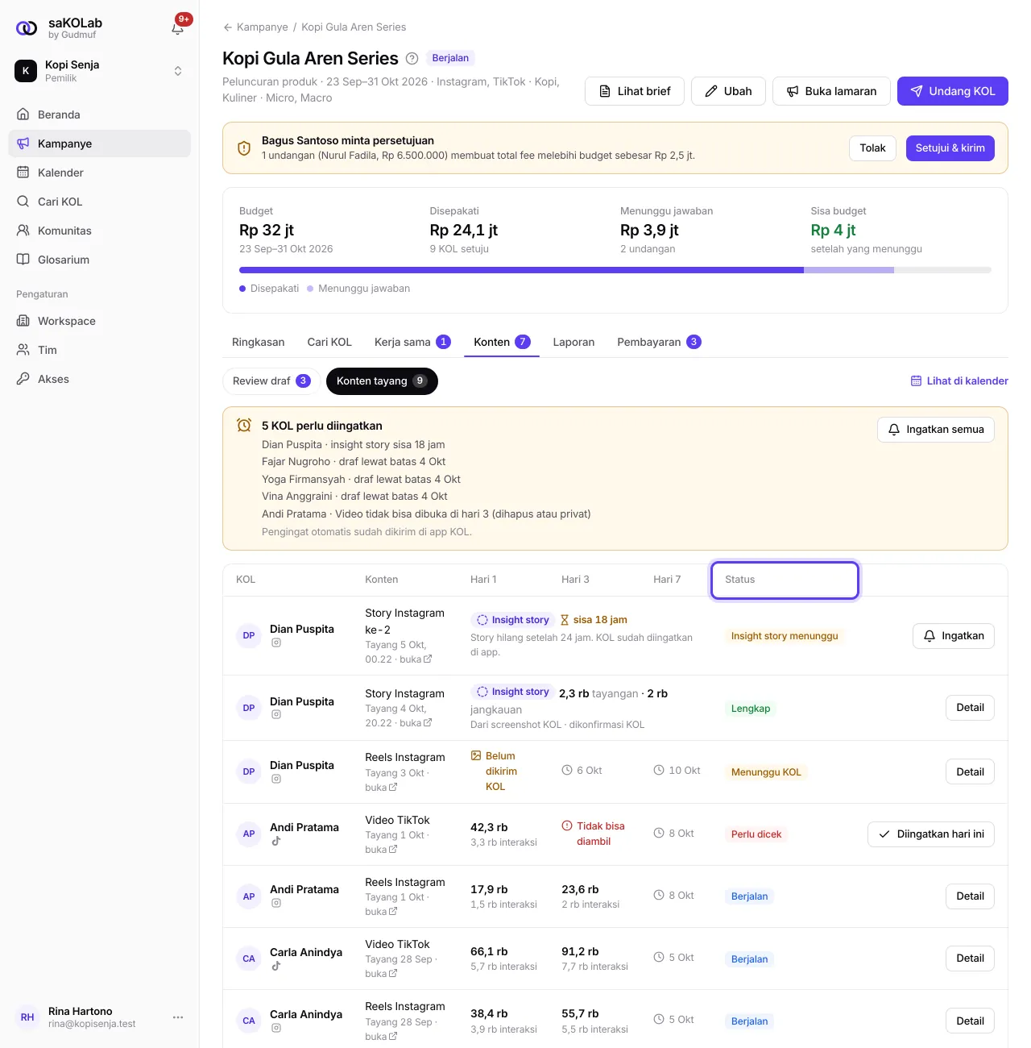Click the Lihat brief button
This screenshot has width=1031, height=1048.
635,91
